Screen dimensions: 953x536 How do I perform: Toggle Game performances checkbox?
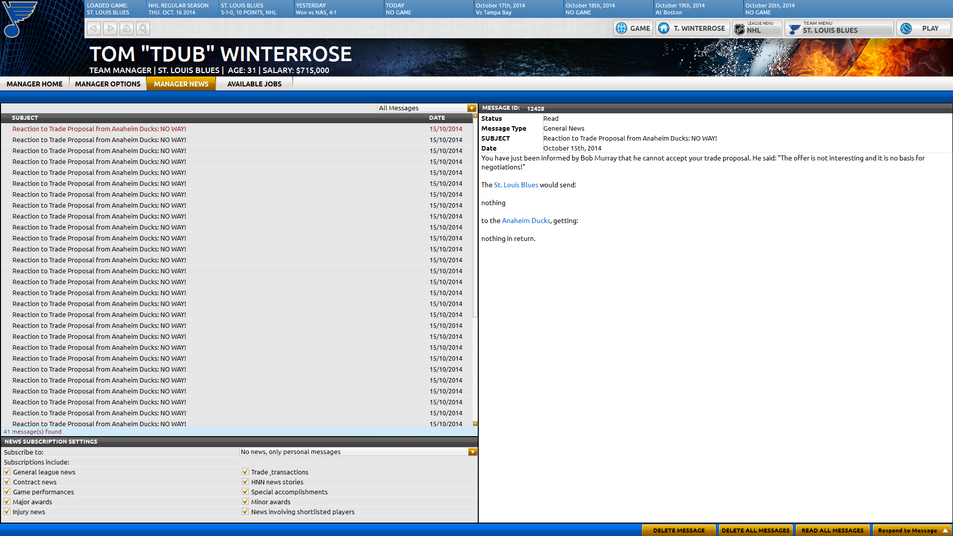[7, 491]
